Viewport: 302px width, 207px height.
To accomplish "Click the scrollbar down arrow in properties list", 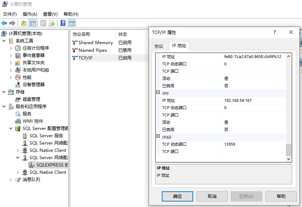I will [x=288, y=159].
